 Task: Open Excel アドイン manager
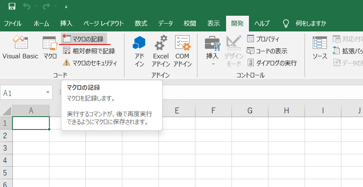click(161, 51)
